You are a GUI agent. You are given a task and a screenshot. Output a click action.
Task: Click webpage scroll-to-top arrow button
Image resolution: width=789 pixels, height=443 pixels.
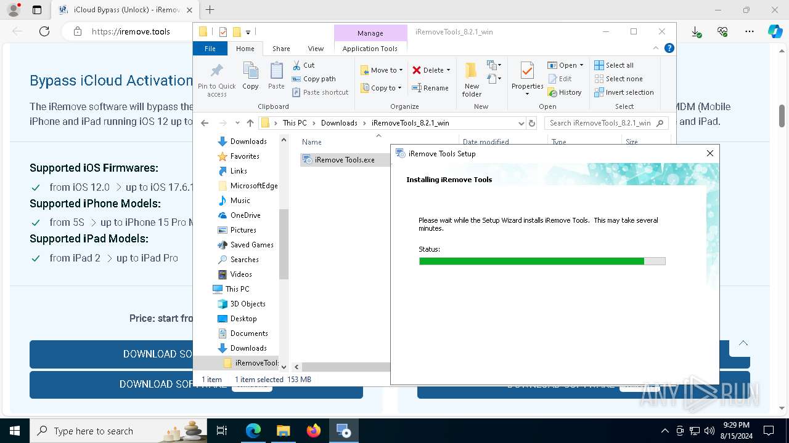tap(743, 343)
